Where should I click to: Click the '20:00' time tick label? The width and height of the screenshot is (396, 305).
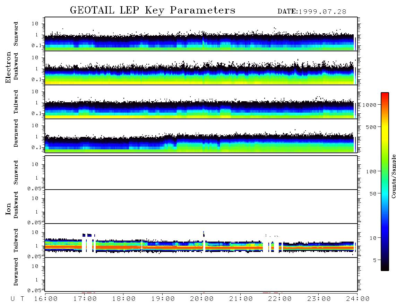(202, 299)
